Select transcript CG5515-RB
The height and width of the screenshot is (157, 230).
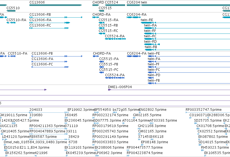coord(108,25)
